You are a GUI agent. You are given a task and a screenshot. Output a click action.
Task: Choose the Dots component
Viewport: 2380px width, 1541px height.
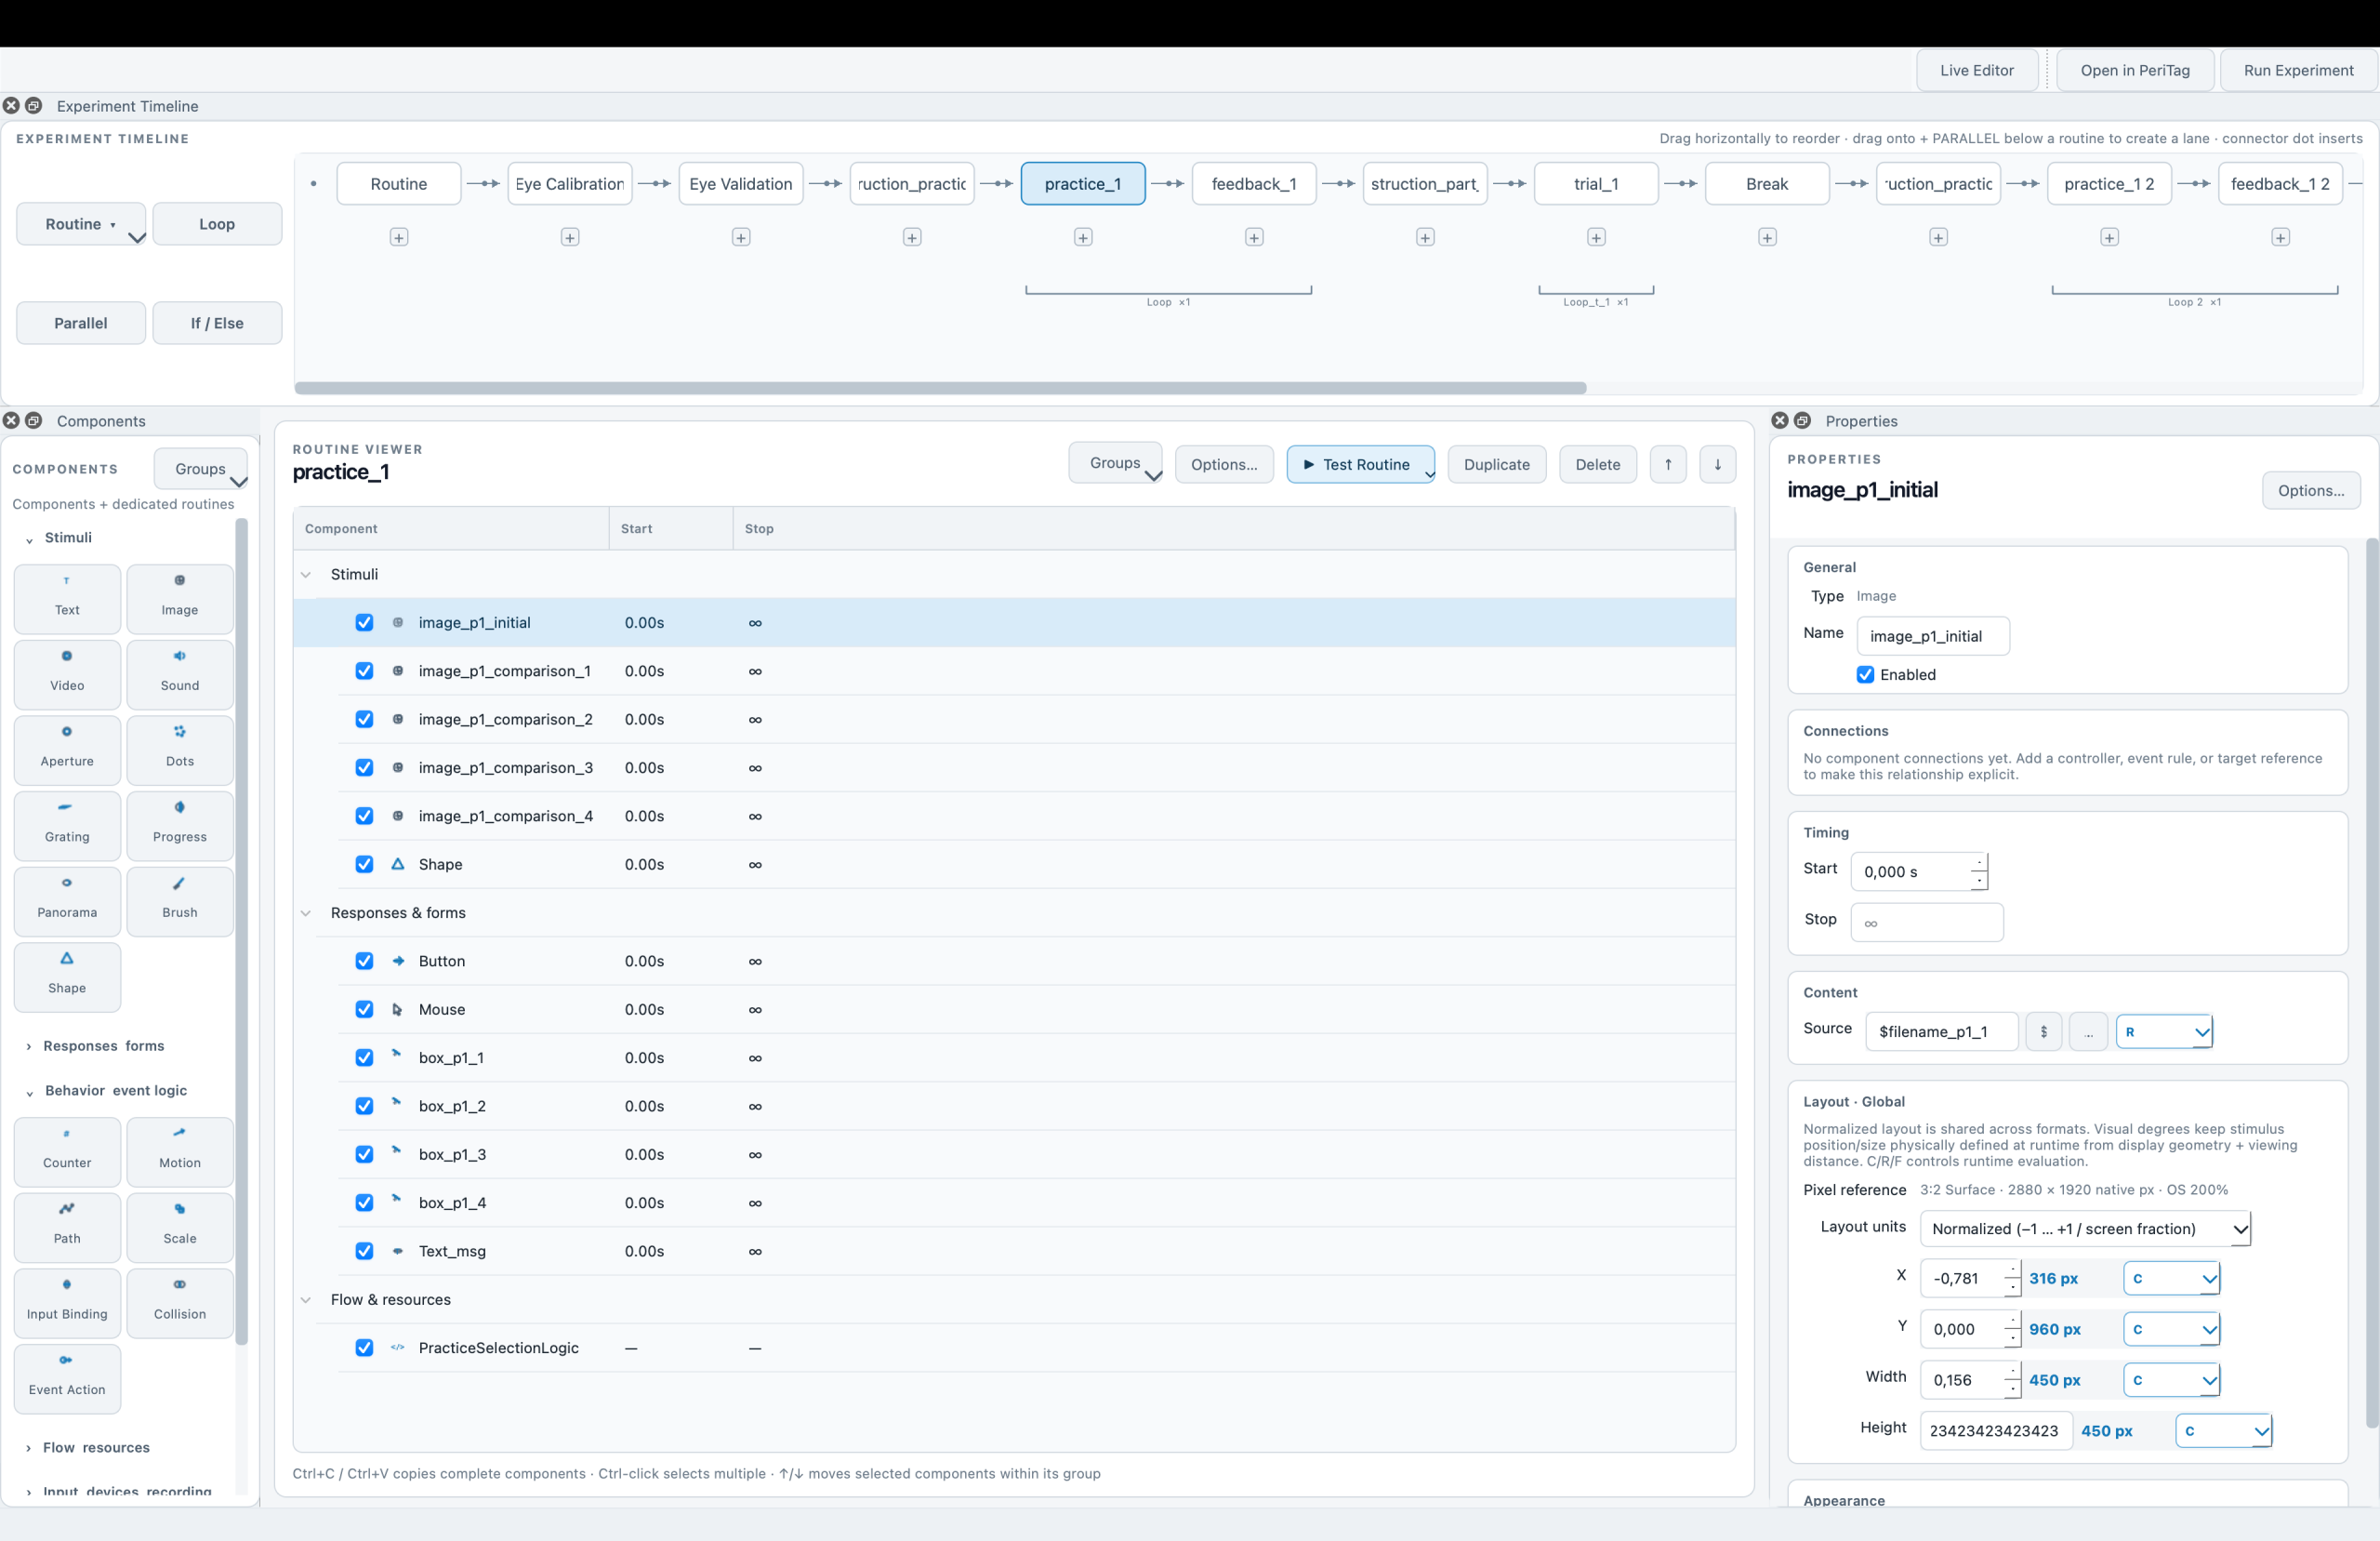(180, 750)
